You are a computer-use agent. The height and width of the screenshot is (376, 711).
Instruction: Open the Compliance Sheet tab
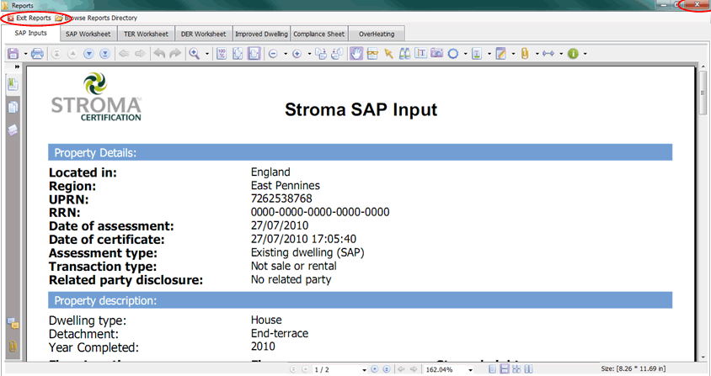tap(318, 34)
